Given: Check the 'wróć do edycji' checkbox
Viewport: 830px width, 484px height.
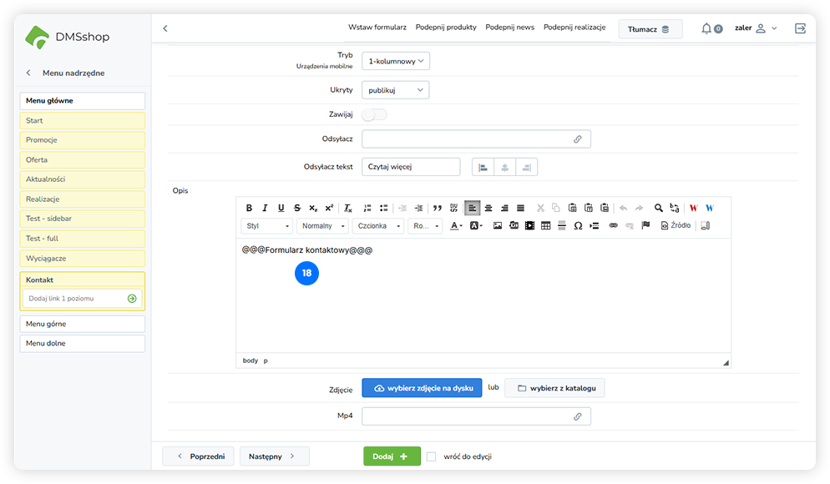Looking at the screenshot, I should coord(431,456).
